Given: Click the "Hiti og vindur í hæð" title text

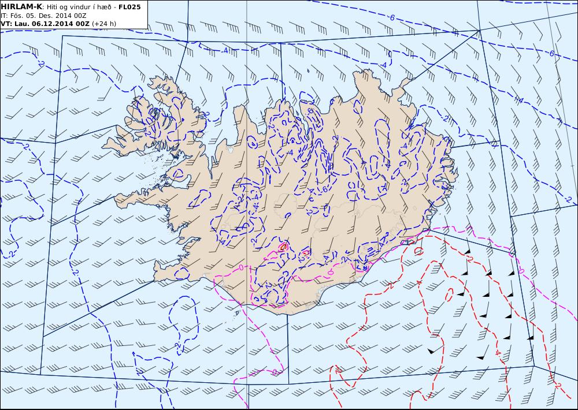Looking at the screenshot, I should [x=79, y=8].
